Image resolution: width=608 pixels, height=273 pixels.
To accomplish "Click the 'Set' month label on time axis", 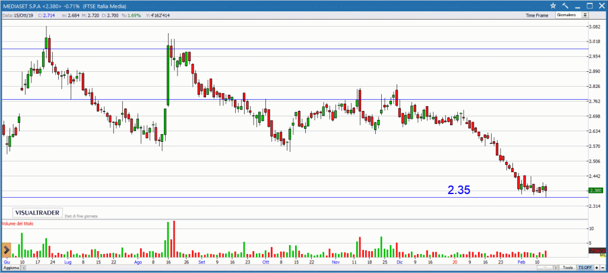I will click(x=202, y=262).
